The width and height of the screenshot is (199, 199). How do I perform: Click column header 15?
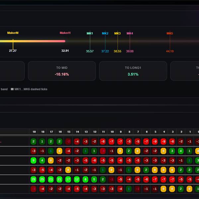coord(69,132)
